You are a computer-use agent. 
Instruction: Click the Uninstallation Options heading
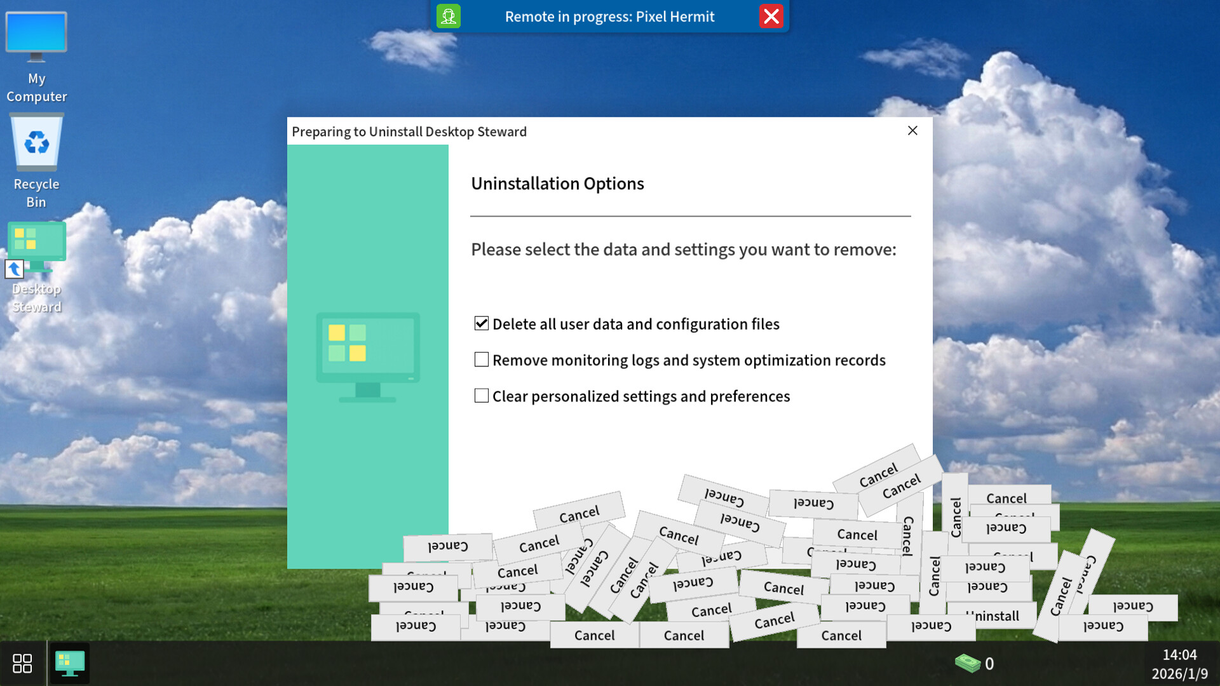(557, 184)
